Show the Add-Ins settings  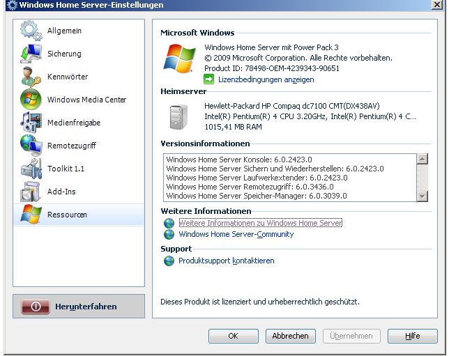coord(79,192)
